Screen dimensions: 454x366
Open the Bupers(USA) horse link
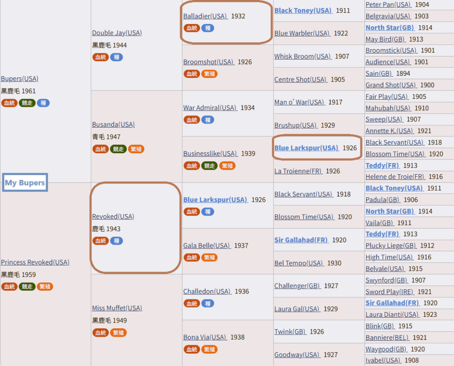tap(20, 79)
